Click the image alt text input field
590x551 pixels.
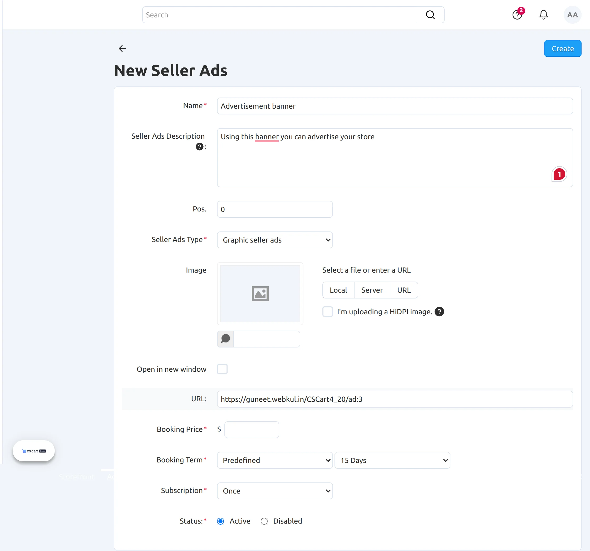point(267,339)
